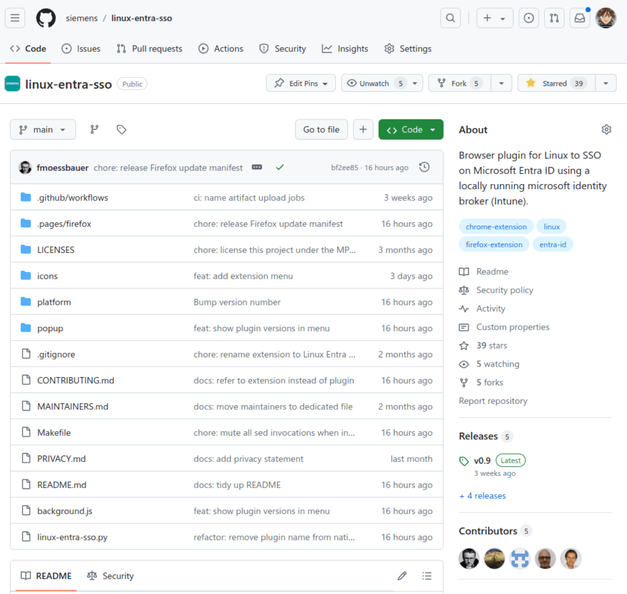This screenshot has height=594, width=627.
Task: Open commit history clock icon
Action: tap(424, 167)
